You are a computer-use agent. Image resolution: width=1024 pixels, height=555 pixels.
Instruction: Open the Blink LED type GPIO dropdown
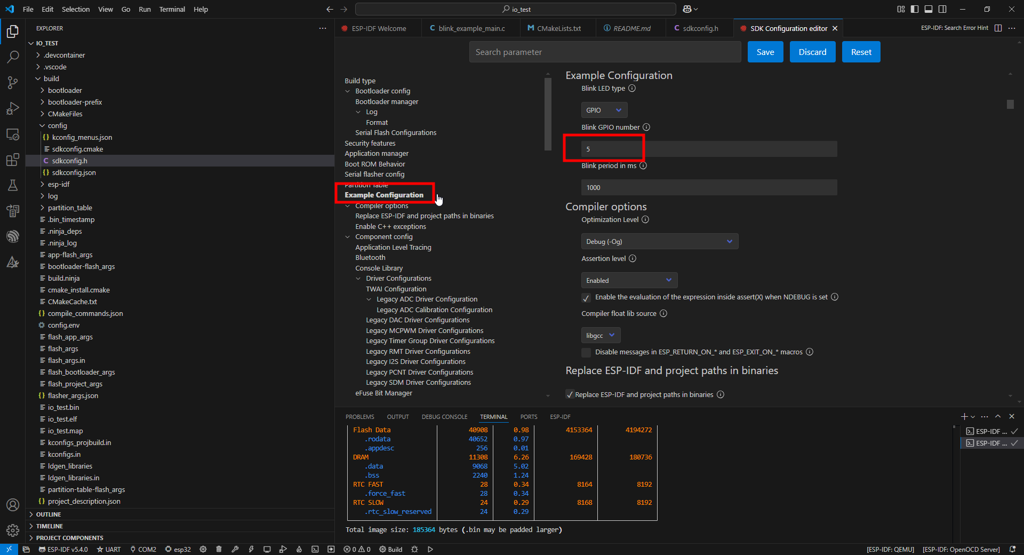[604, 110]
